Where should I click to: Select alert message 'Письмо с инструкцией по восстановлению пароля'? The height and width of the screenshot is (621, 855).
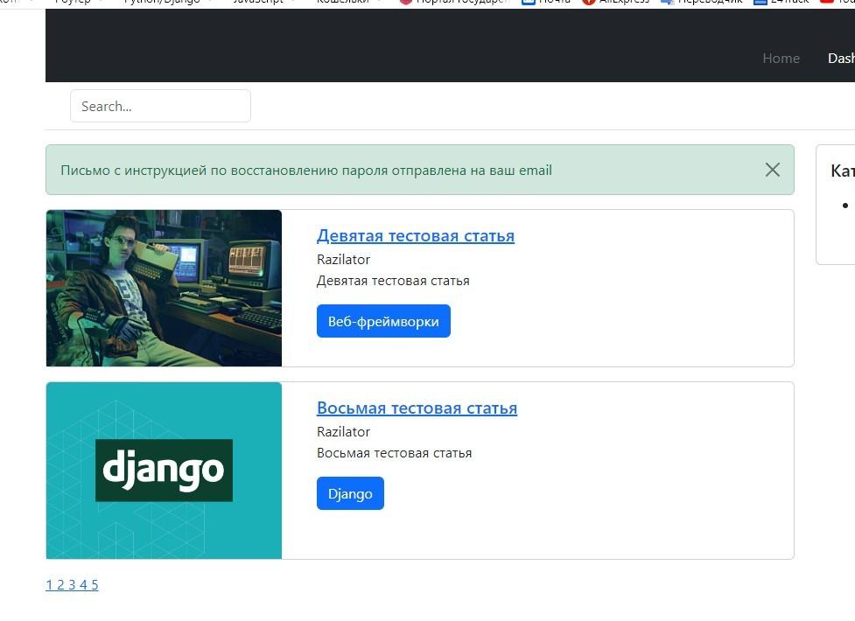226,170
